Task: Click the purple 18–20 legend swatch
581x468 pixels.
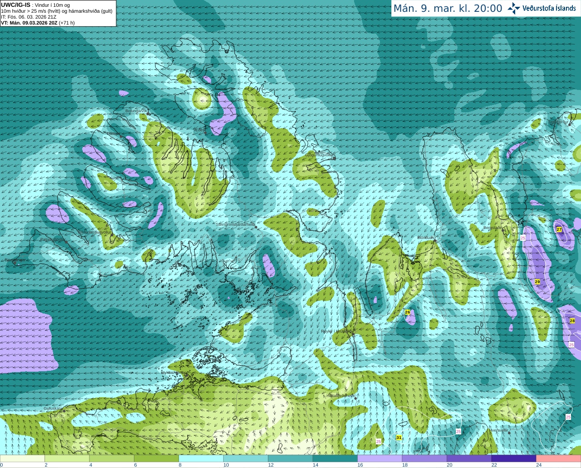Action: (x=425, y=458)
